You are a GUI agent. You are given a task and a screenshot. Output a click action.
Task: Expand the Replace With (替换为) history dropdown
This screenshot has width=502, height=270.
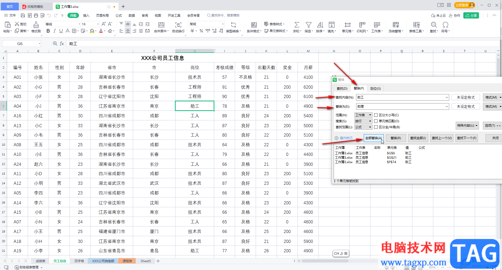point(447,106)
